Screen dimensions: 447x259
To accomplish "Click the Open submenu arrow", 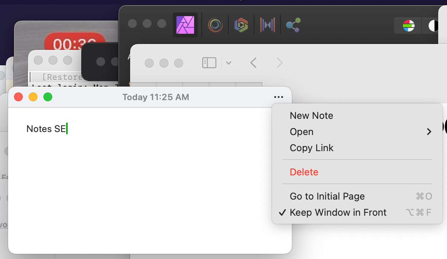I will coord(429,132).
